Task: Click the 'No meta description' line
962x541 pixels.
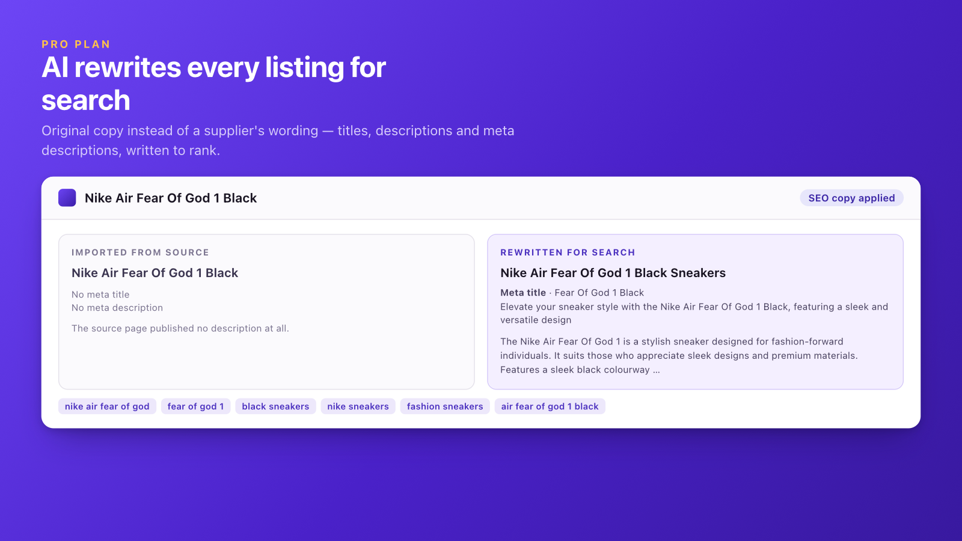Action: click(x=117, y=308)
